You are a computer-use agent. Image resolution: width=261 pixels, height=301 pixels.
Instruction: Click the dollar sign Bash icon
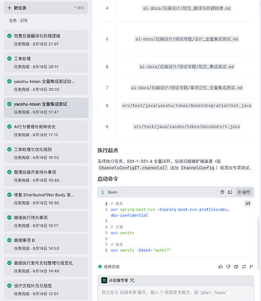point(103,192)
